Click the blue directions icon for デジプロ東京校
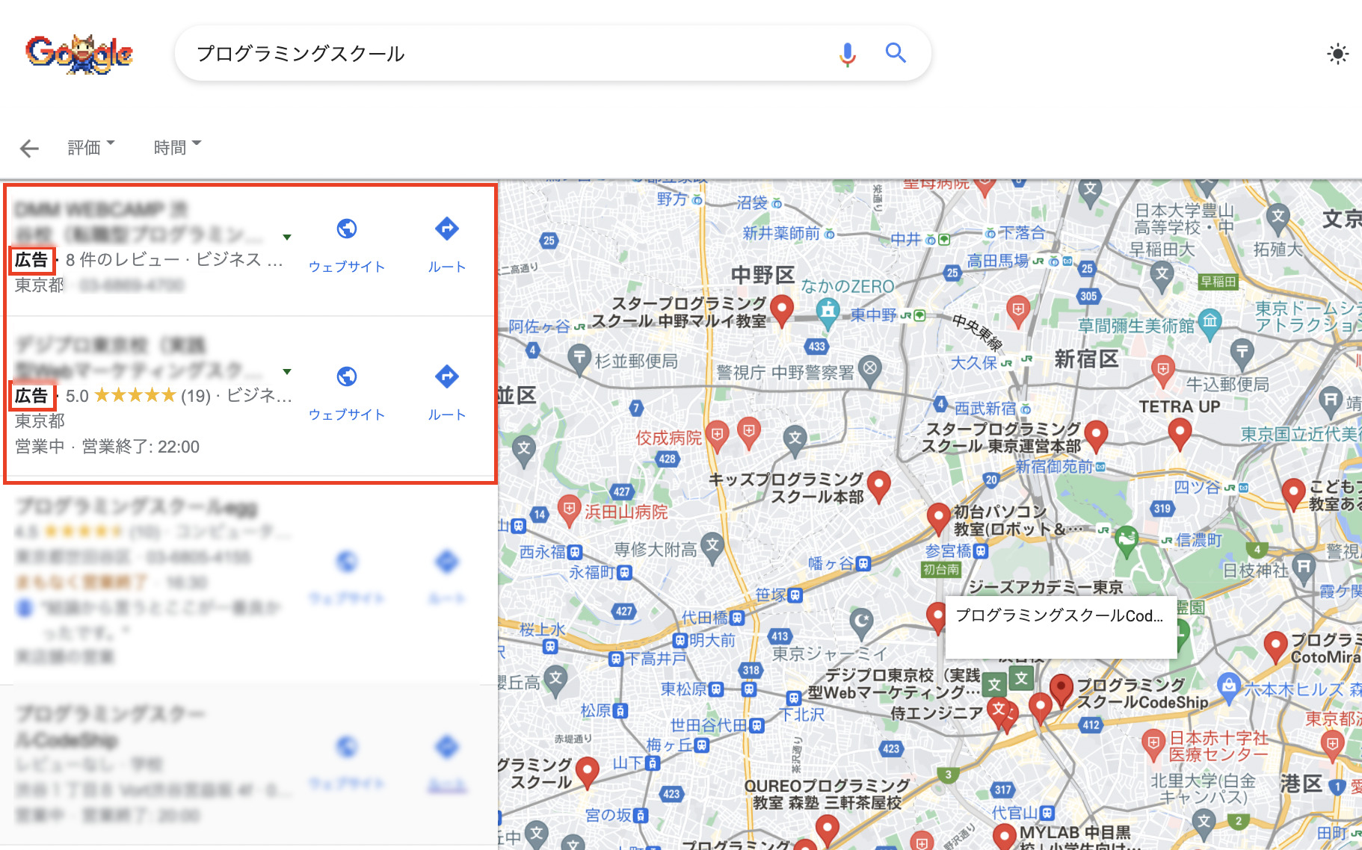This screenshot has height=850, width=1362. (446, 377)
